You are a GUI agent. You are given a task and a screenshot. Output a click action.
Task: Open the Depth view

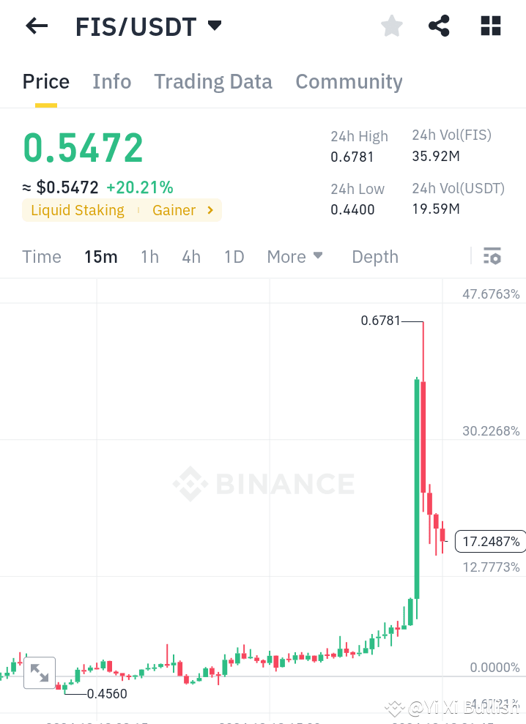[374, 257]
